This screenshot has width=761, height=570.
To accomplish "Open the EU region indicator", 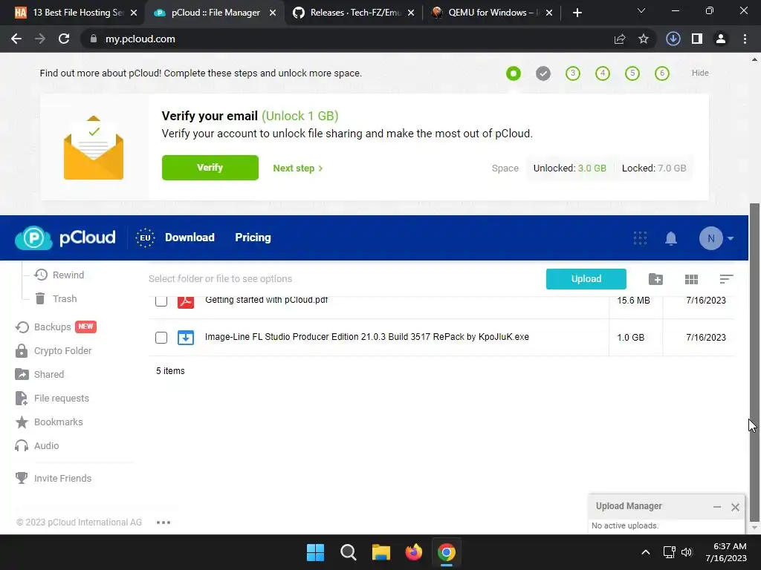I will (x=145, y=238).
